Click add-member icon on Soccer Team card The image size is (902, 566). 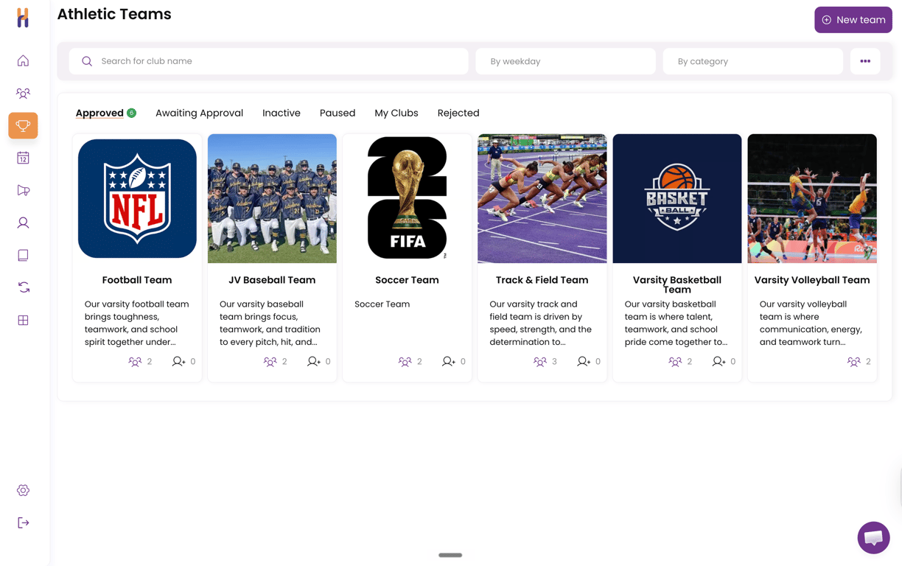point(448,362)
